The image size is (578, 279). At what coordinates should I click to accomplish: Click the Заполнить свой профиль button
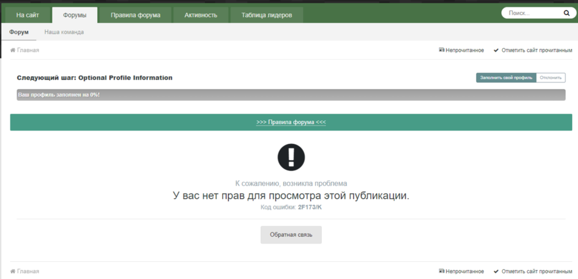506,78
